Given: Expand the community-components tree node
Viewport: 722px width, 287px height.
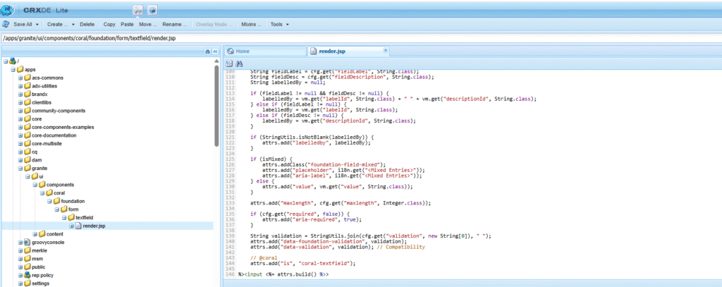Looking at the screenshot, I should tap(20, 111).
